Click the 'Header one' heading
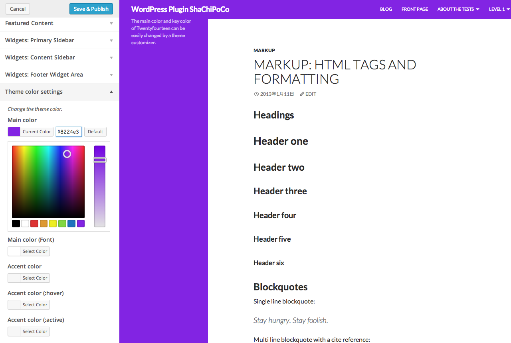511x343 pixels. 281,141
